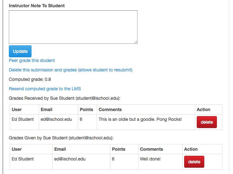The height and width of the screenshot is (174, 233).
Task: Click Ed Student name in Grades Given table
Action: (x=23, y=159)
